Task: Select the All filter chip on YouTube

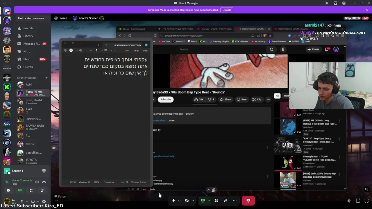Action: [x=277, y=96]
